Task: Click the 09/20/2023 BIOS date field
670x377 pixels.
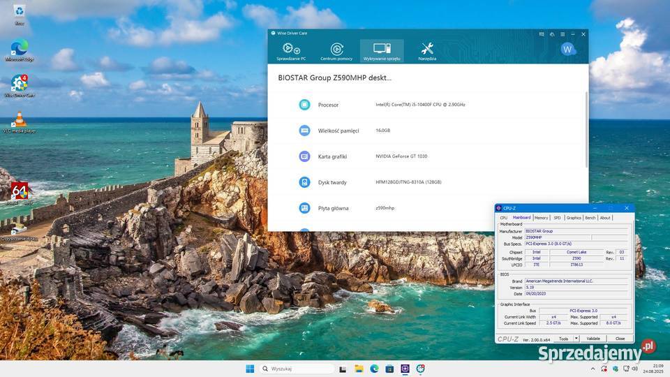Action: pos(576,294)
